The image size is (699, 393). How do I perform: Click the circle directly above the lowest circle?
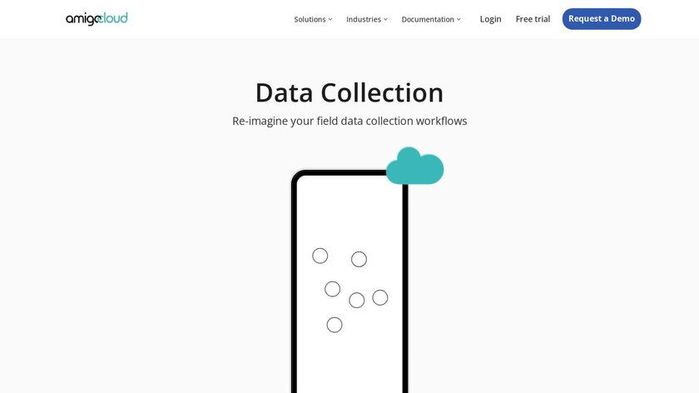tap(333, 289)
